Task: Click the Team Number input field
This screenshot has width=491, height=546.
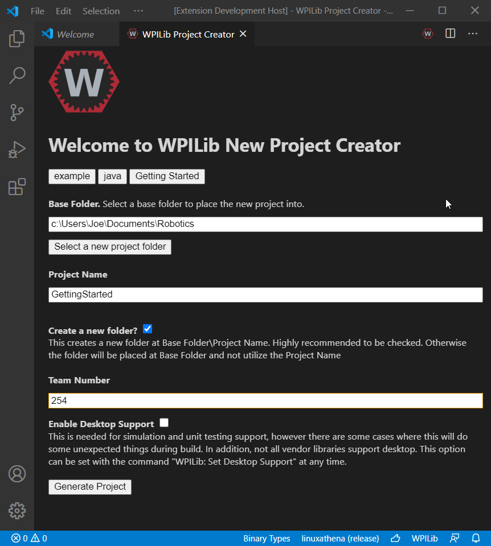Action: click(265, 400)
